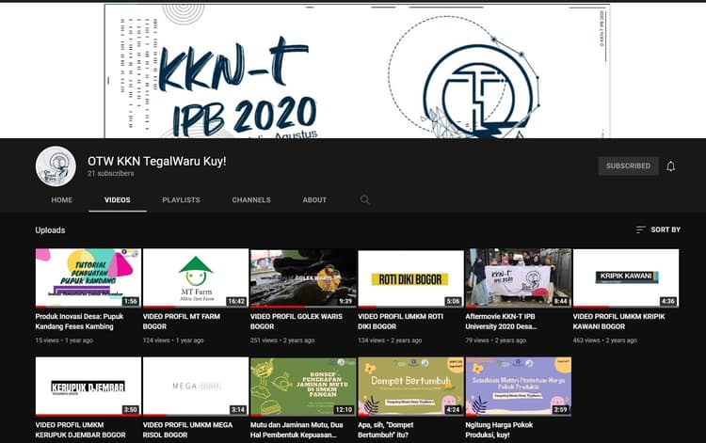Viewport: 706px width, 443px height.
Task: Click title VIDEO PROFIL UMKM KRIPIK KAWANI
Action: 618,322
